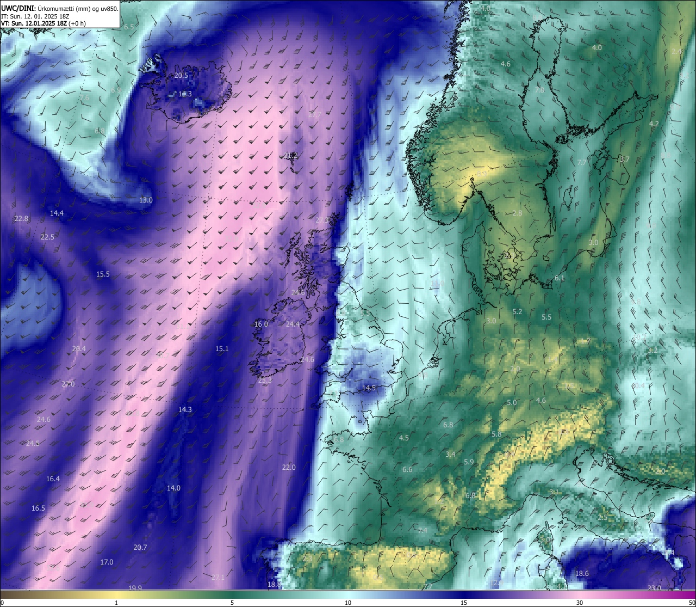
Task: Click the 30 tick on the color scale
Action: coord(580,603)
